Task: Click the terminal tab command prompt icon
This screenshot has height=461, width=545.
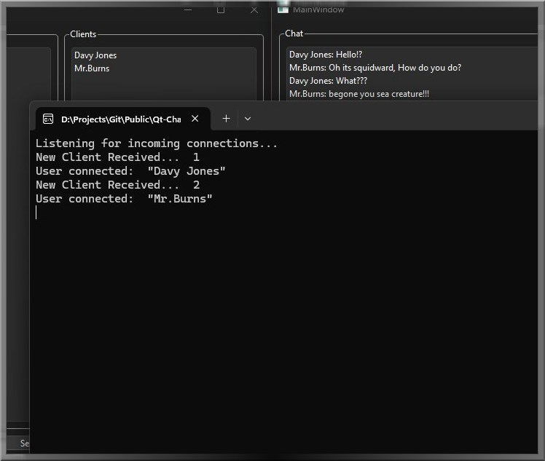Action: [48, 119]
